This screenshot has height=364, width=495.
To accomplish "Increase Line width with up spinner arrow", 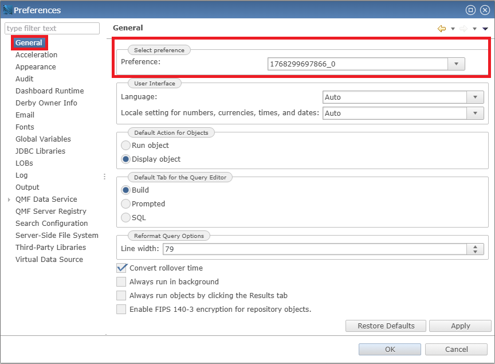I will click(475, 246).
